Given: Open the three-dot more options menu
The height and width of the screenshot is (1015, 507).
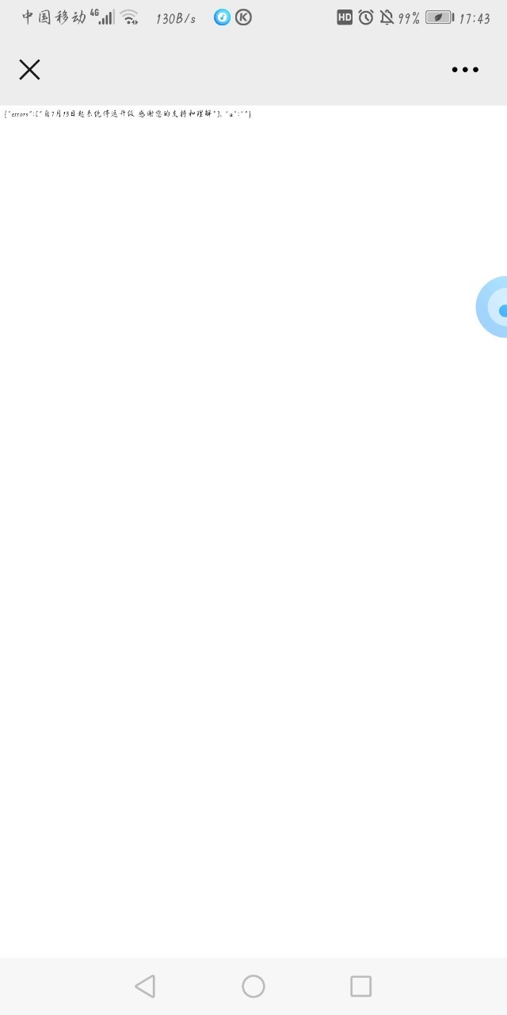Looking at the screenshot, I should click(465, 70).
